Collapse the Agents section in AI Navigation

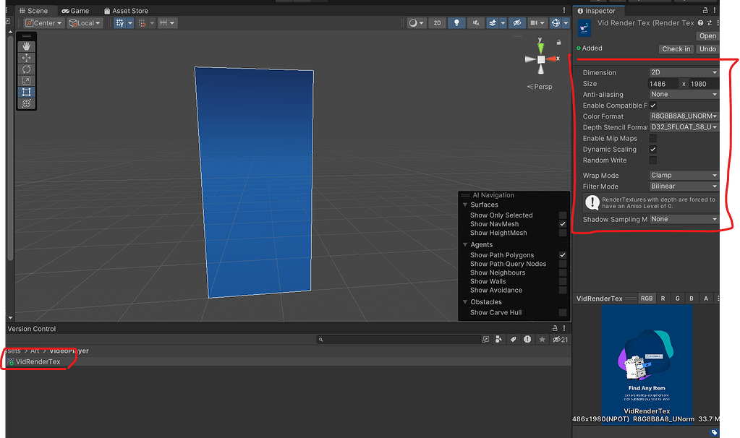[464, 244]
